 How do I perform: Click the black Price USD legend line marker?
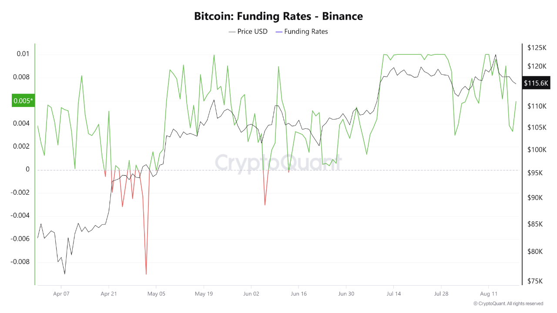[232, 32]
